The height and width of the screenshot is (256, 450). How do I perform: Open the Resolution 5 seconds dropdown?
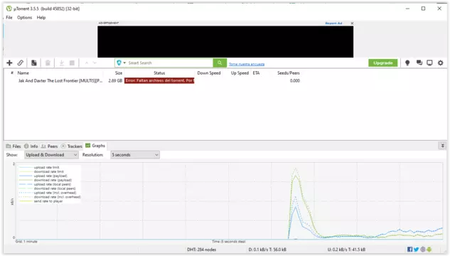135,155
